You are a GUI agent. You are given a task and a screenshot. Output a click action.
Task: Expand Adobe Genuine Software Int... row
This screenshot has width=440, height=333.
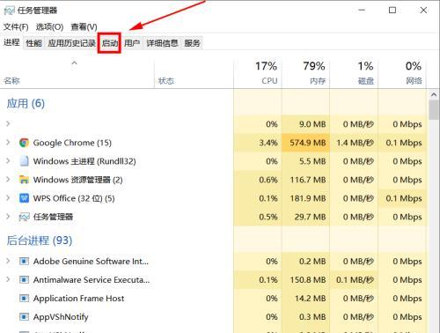8,262
